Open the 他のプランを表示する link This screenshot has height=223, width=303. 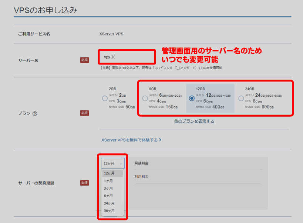click(x=194, y=121)
